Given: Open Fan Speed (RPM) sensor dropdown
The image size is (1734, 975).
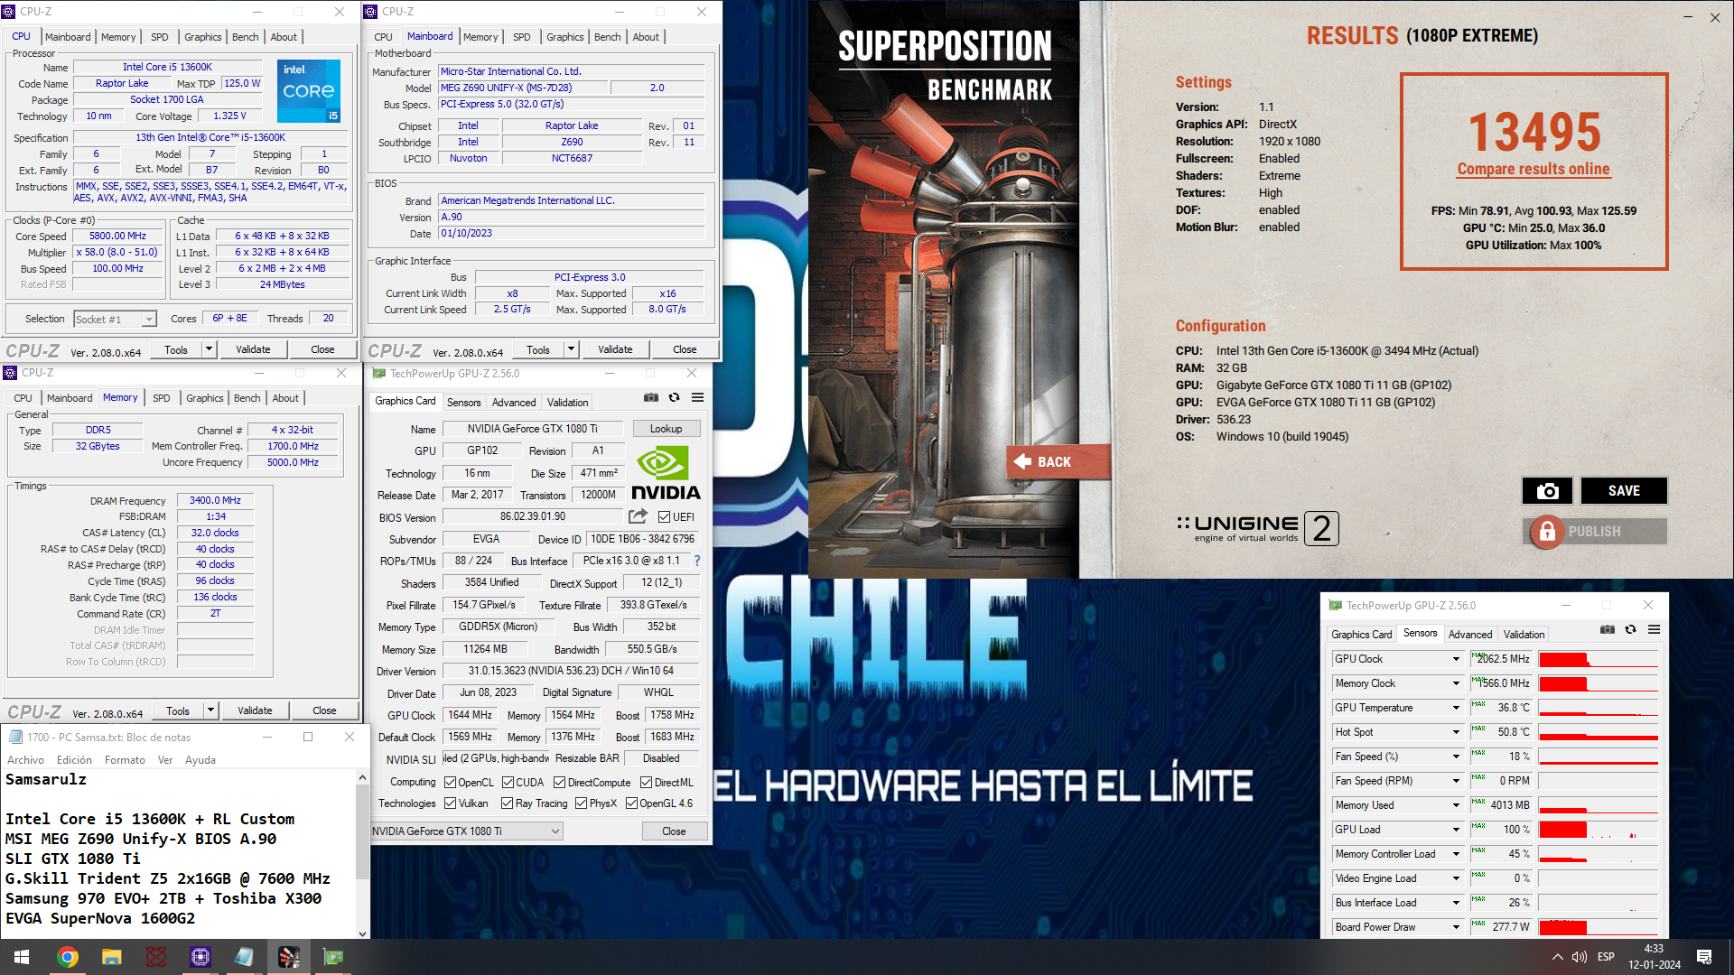Looking at the screenshot, I should (x=1456, y=781).
